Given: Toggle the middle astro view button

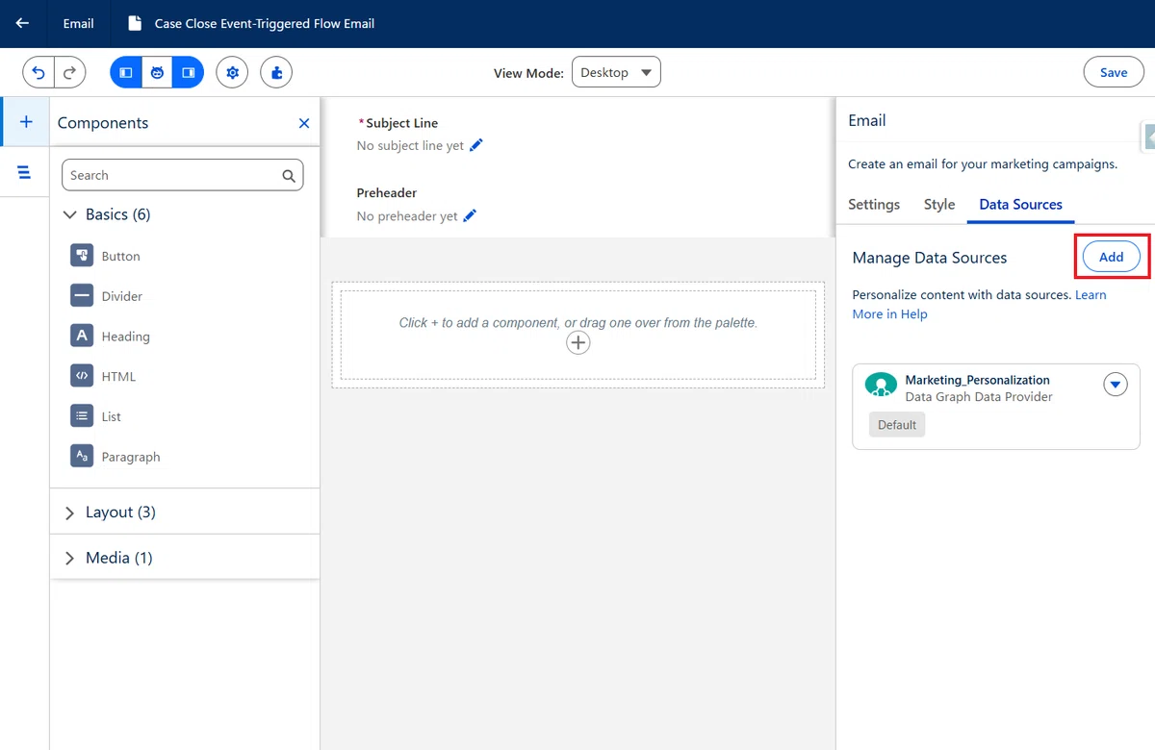Looking at the screenshot, I should click(x=157, y=72).
